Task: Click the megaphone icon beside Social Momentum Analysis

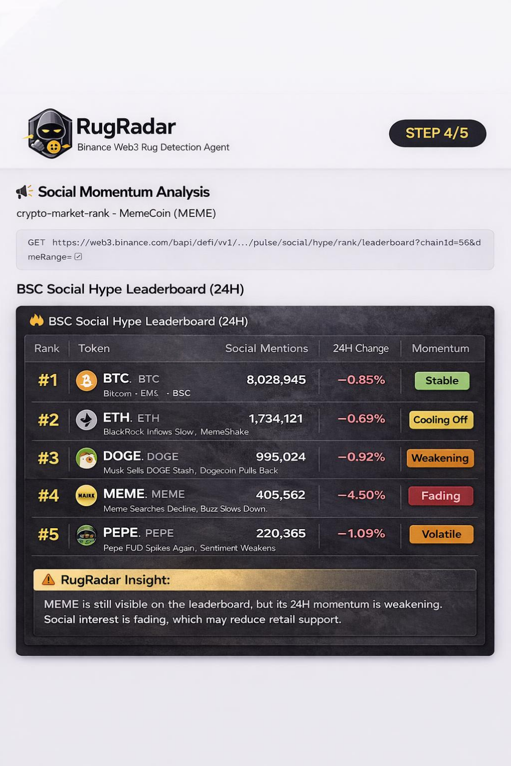Action: pyautogui.click(x=26, y=191)
